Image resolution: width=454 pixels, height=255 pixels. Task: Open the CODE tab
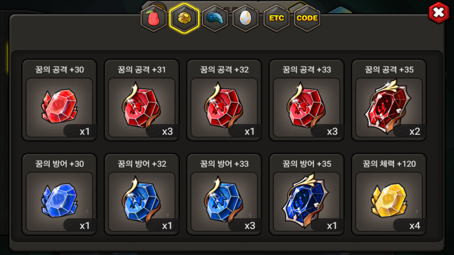(307, 18)
